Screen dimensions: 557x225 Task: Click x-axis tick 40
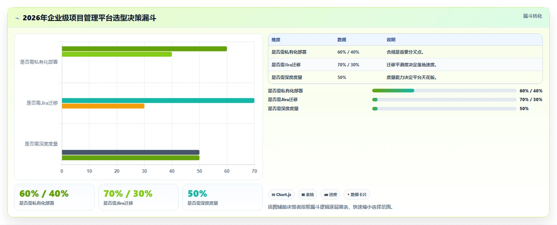[x=172, y=171]
